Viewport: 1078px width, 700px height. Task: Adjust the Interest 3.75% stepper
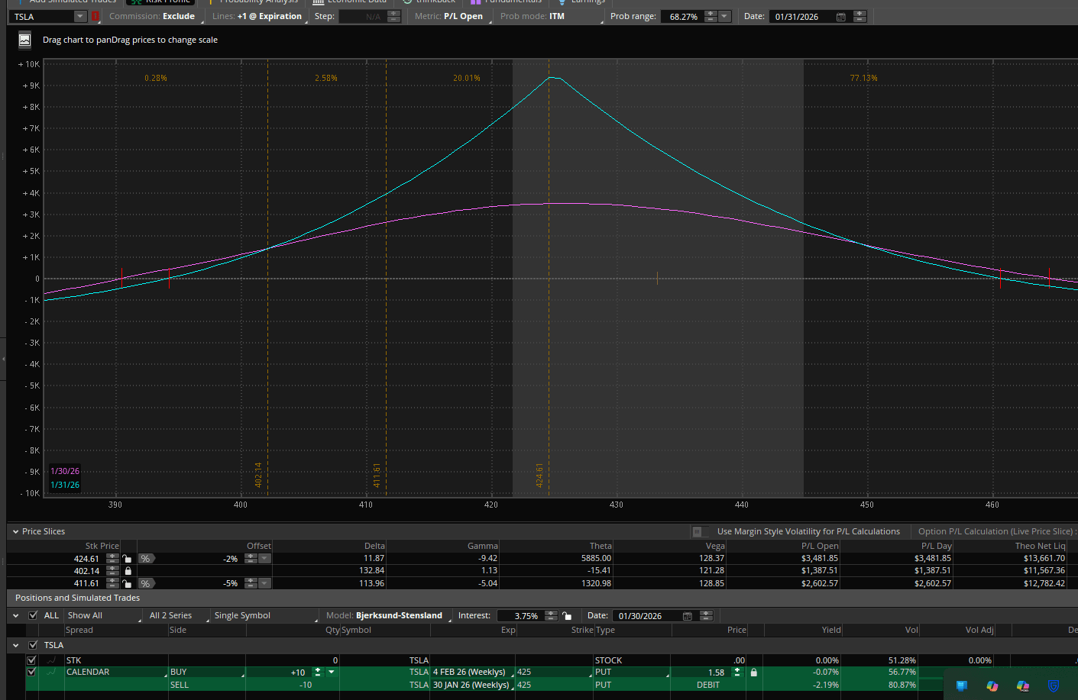click(552, 616)
